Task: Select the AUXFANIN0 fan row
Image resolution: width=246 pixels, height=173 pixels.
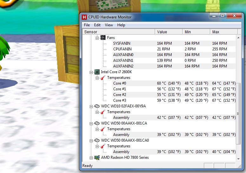Action: point(174,55)
